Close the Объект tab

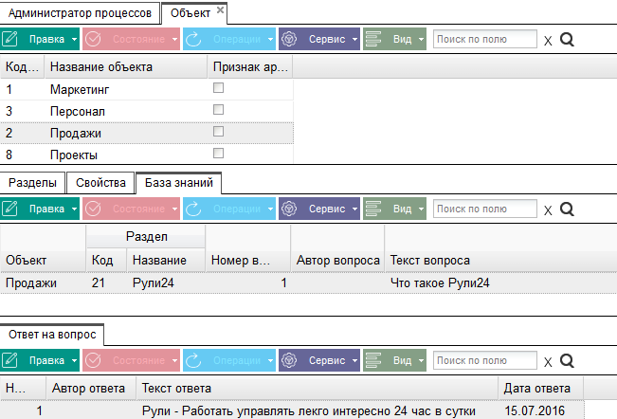click(x=220, y=10)
